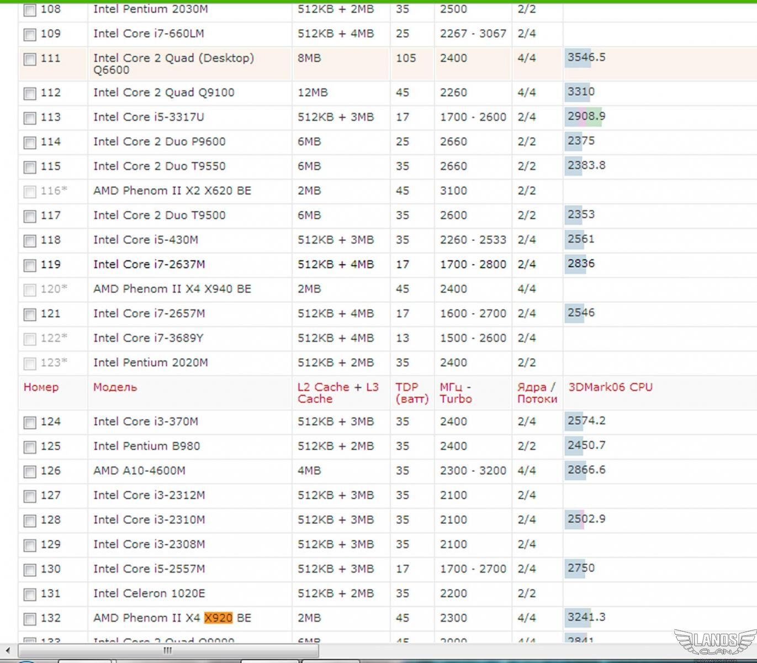Check the box next to row 113
Viewport: 757px width, 663px height.
click(x=30, y=118)
